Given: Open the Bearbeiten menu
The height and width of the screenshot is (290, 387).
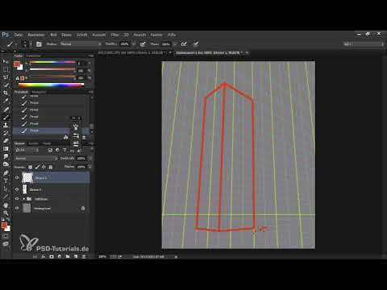Looking at the screenshot, I should click(36, 35).
